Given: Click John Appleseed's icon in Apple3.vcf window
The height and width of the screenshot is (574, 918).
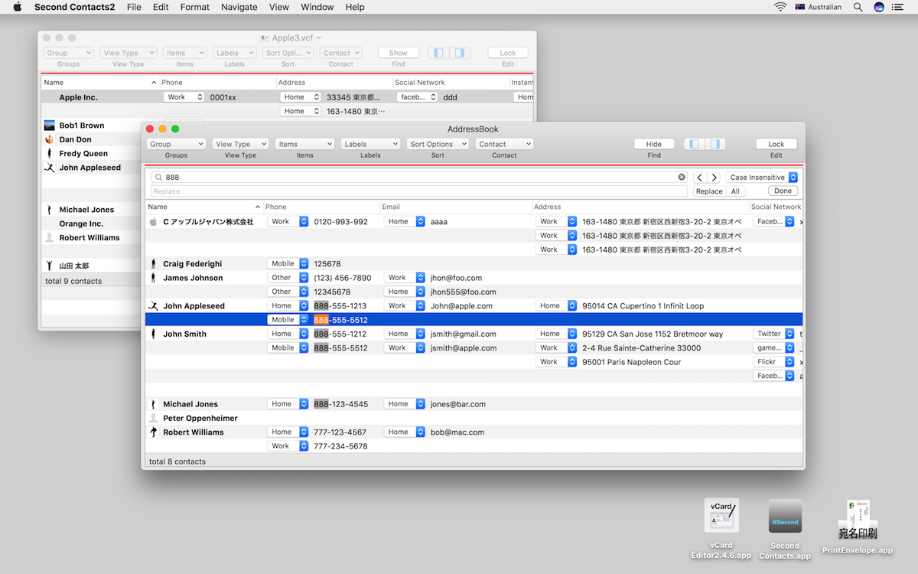Looking at the screenshot, I should coord(50,168).
